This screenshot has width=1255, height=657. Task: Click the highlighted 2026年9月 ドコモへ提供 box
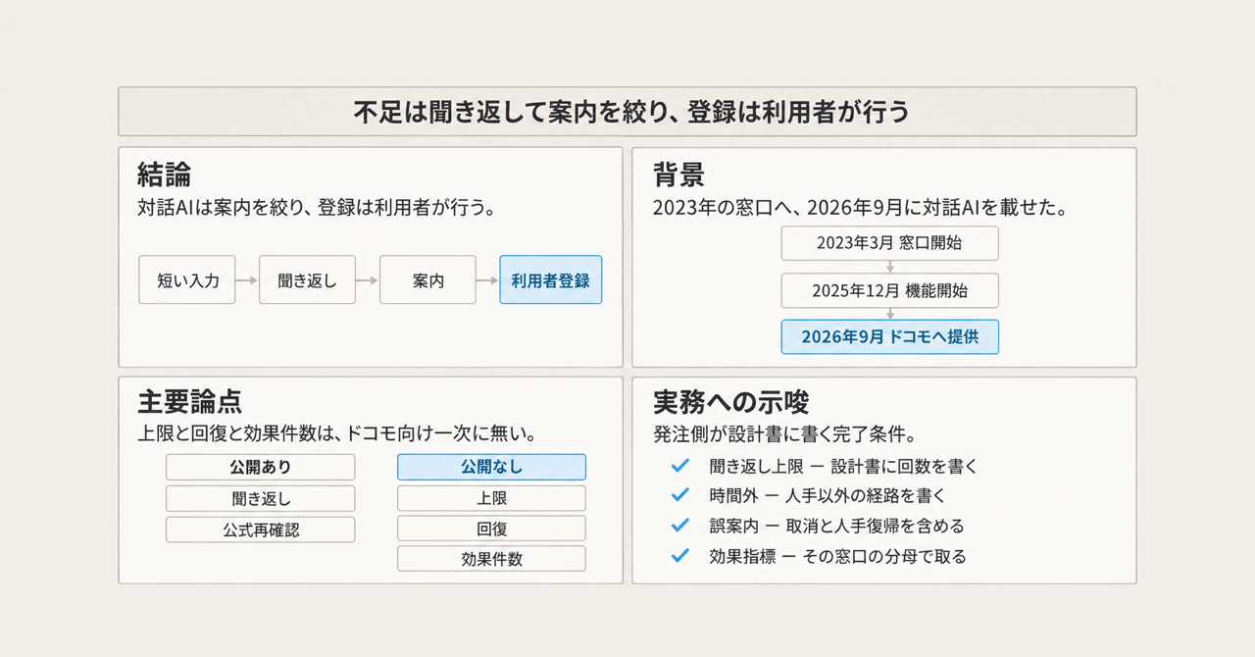tap(890, 337)
